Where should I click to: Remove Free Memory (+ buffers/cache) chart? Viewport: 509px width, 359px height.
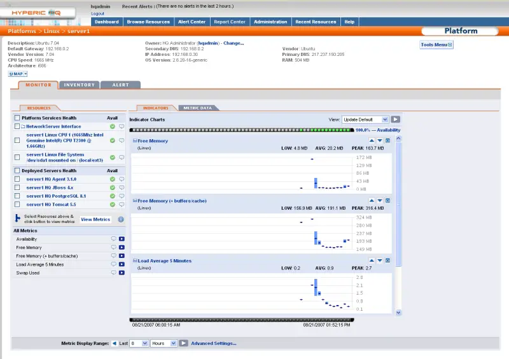coord(387,200)
